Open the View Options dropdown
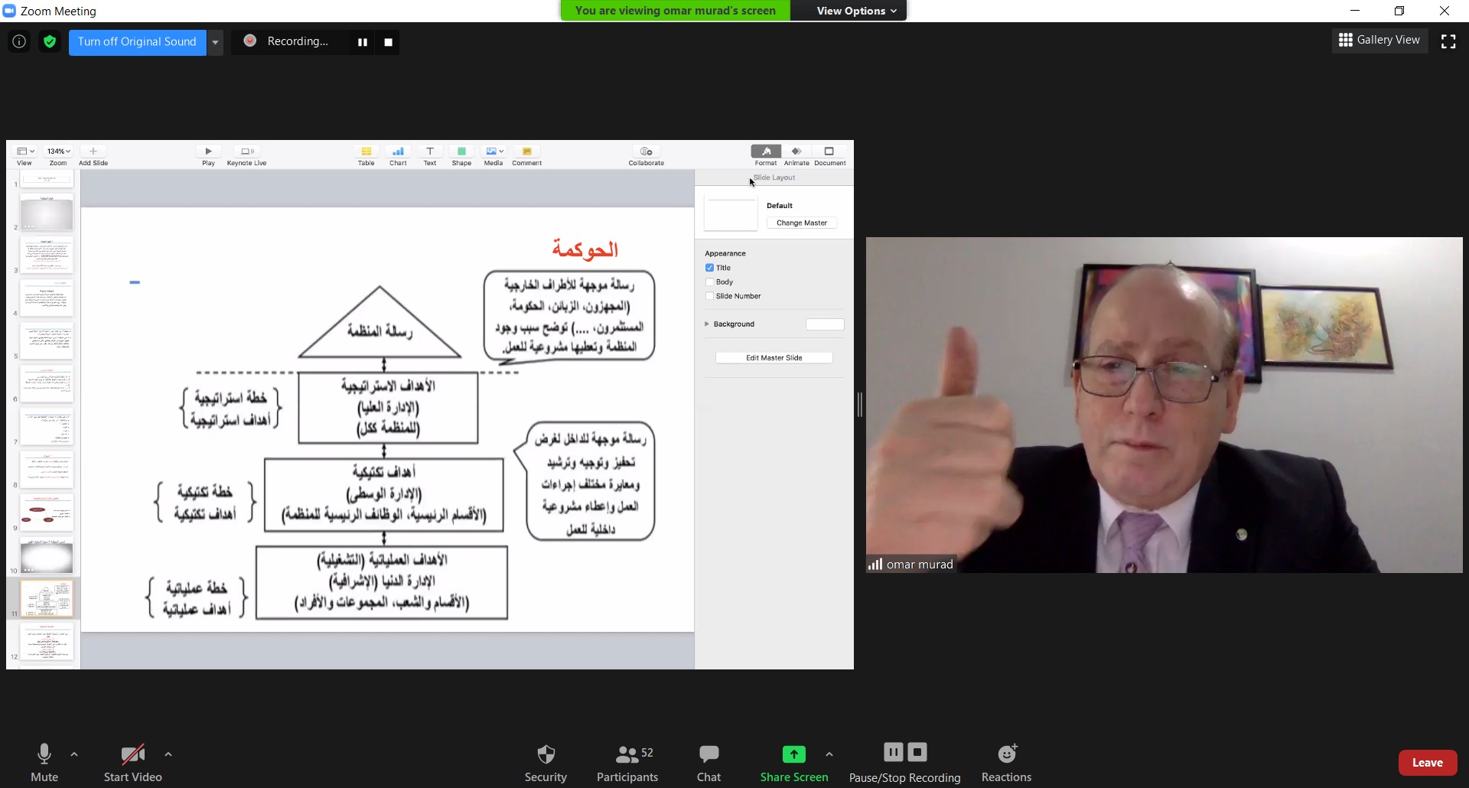 [x=855, y=11]
